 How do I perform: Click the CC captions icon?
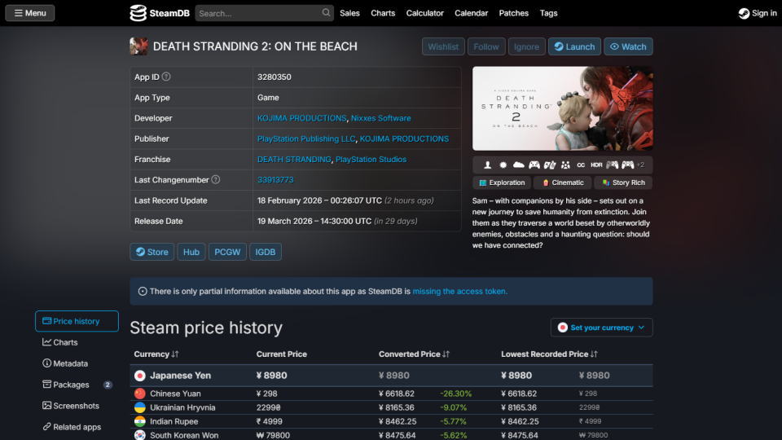[581, 165]
